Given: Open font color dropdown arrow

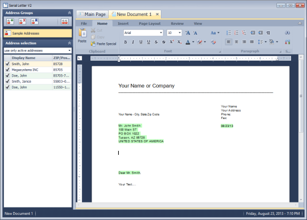Looking at the screenshot, I should coord(193,42).
